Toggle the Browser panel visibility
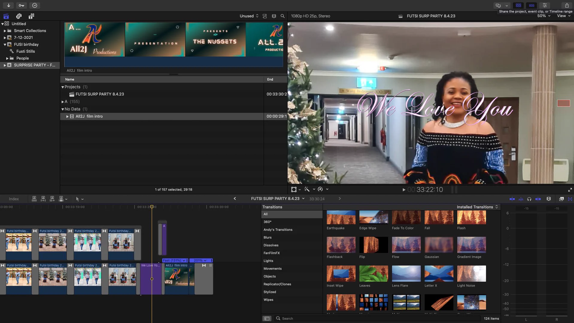Image resolution: width=574 pixels, height=323 pixels. tap(518, 5)
